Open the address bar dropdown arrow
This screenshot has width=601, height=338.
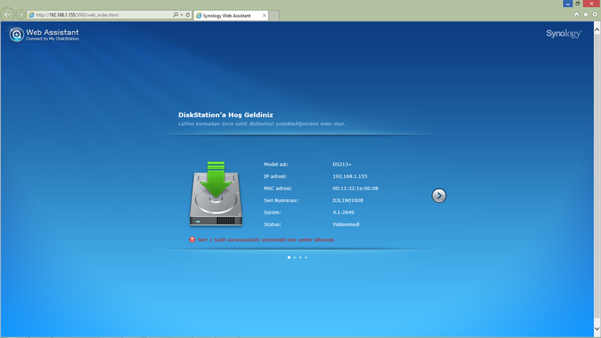(182, 15)
